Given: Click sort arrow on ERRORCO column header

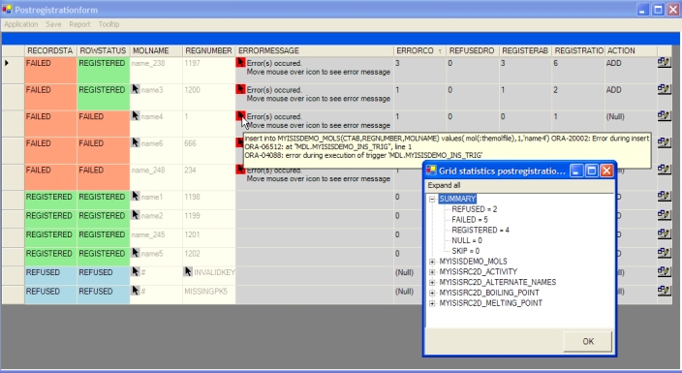Looking at the screenshot, I should tap(440, 51).
